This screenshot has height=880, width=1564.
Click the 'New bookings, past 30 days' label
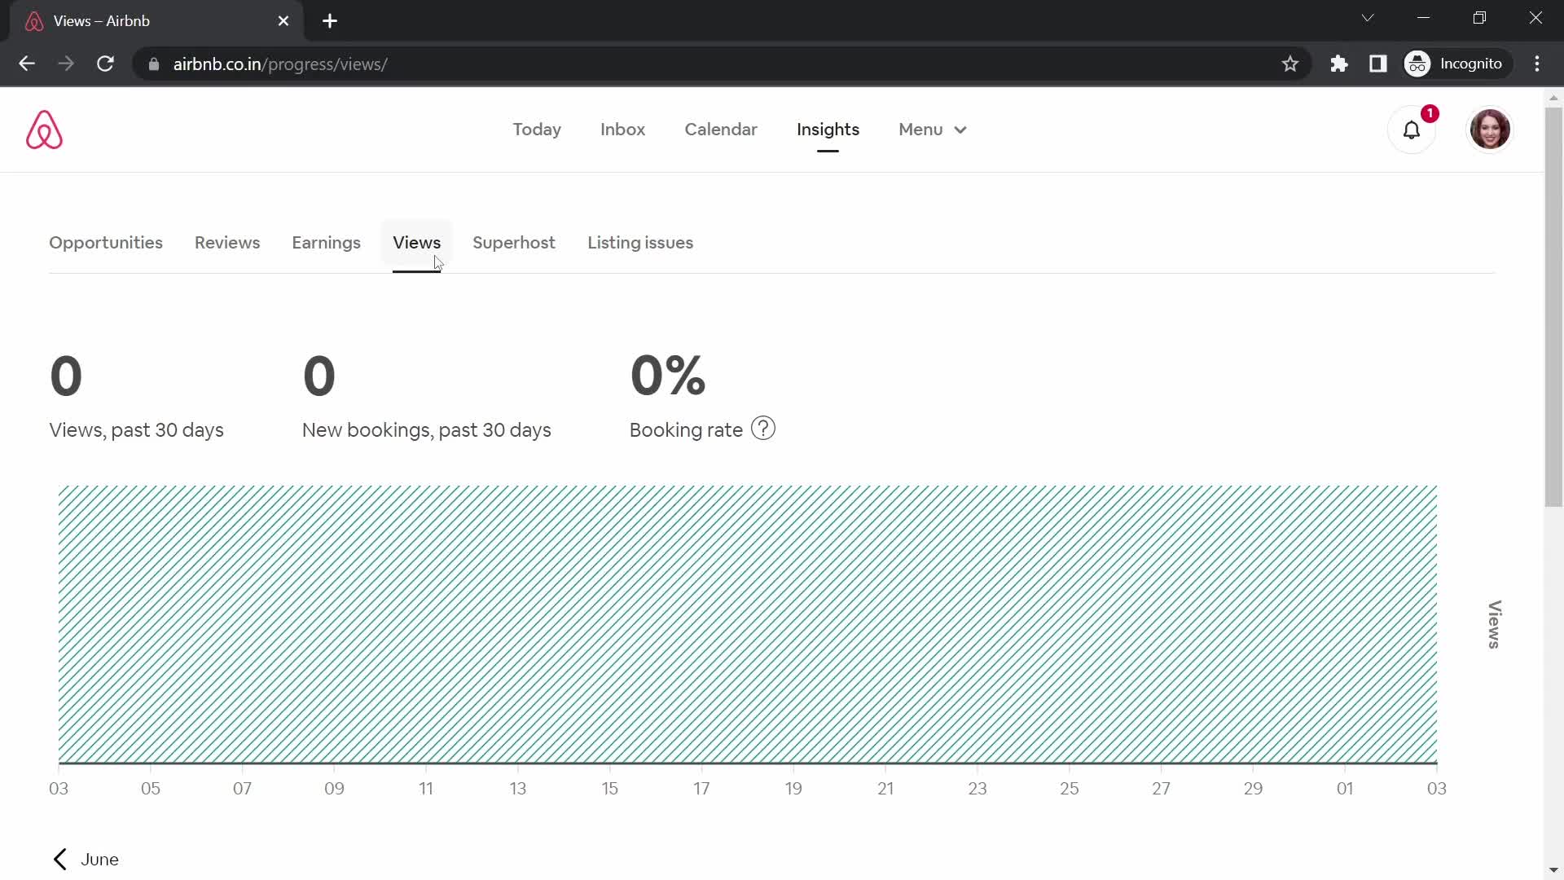point(426,430)
